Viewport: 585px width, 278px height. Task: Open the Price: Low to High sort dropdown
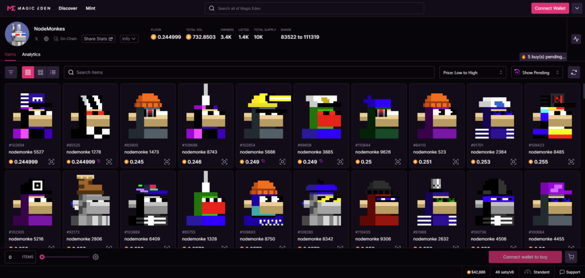(x=472, y=73)
